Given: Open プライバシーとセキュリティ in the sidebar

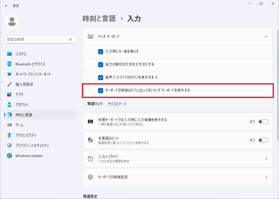Looking at the screenshot, I should 32,146.
